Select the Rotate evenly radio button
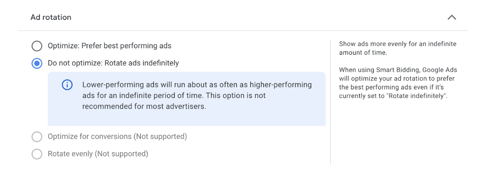 pyautogui.click(x=37, y=154)
